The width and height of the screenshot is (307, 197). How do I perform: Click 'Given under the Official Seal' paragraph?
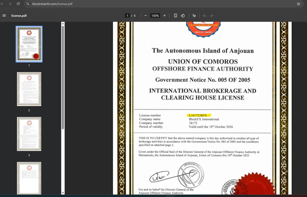199,154
